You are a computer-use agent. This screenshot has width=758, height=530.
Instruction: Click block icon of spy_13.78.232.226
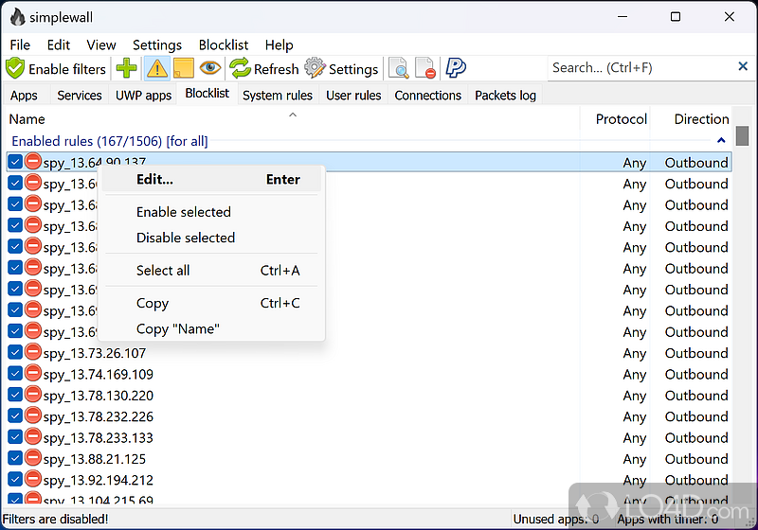[33, 415]
